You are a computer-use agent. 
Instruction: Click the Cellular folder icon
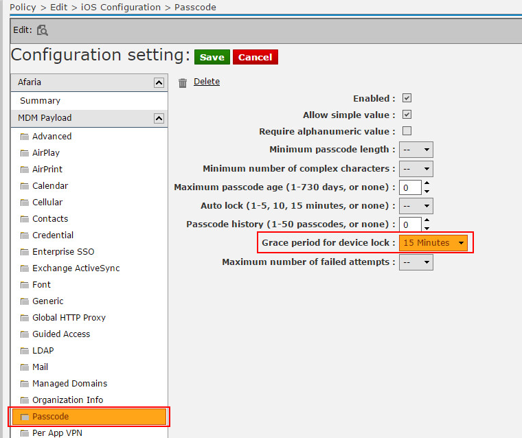[24, 203]
